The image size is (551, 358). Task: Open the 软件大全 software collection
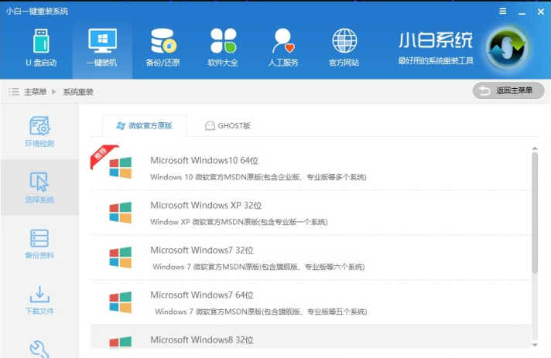tap(223, 48)
